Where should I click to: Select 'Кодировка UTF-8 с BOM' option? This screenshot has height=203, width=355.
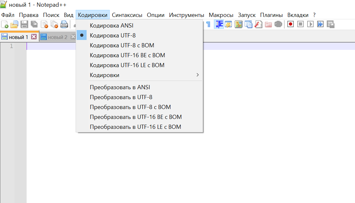coord(139,45)
